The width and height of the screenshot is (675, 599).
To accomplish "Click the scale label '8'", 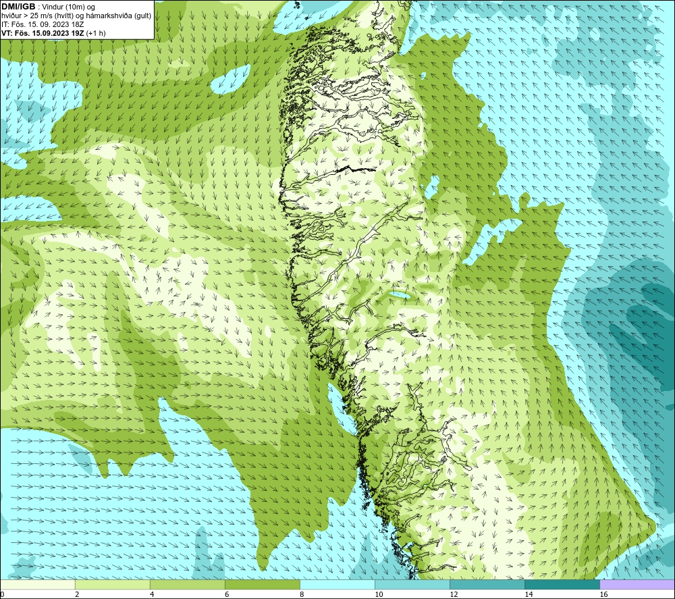I will (x=302, y=595).
